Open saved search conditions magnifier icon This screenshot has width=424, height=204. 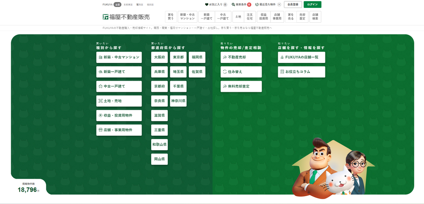[234, 5]
